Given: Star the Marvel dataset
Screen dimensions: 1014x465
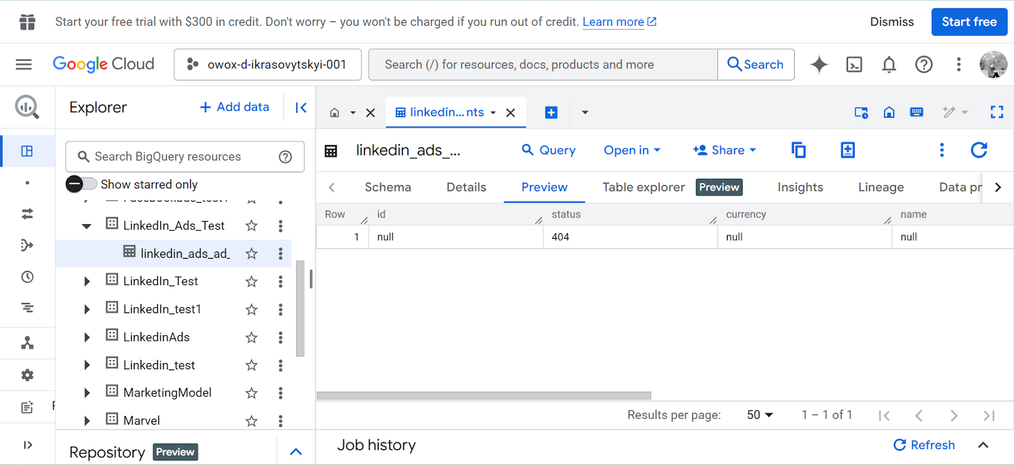Looking at the screenshot, I should (252, 421).
